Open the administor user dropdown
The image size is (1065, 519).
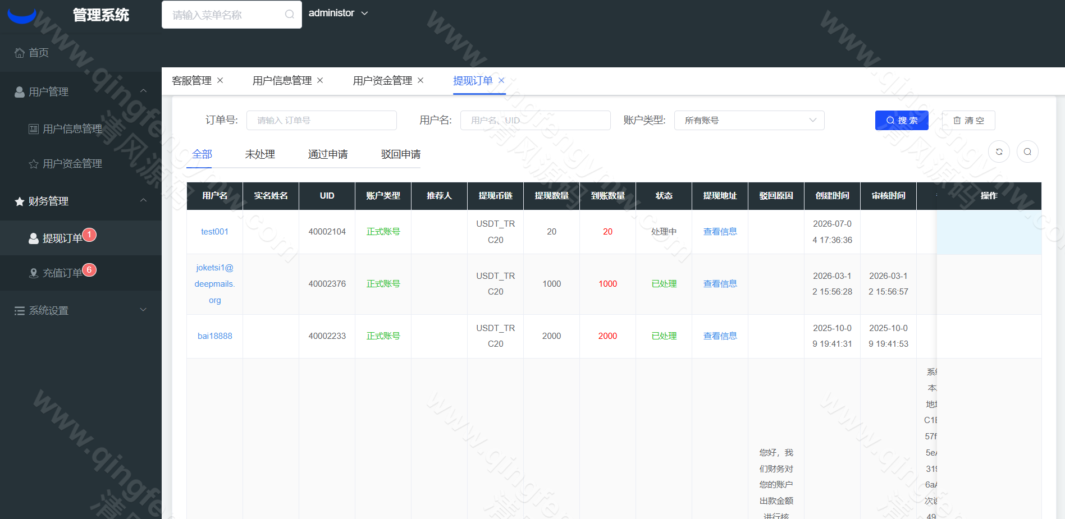[x=338, y=13]
